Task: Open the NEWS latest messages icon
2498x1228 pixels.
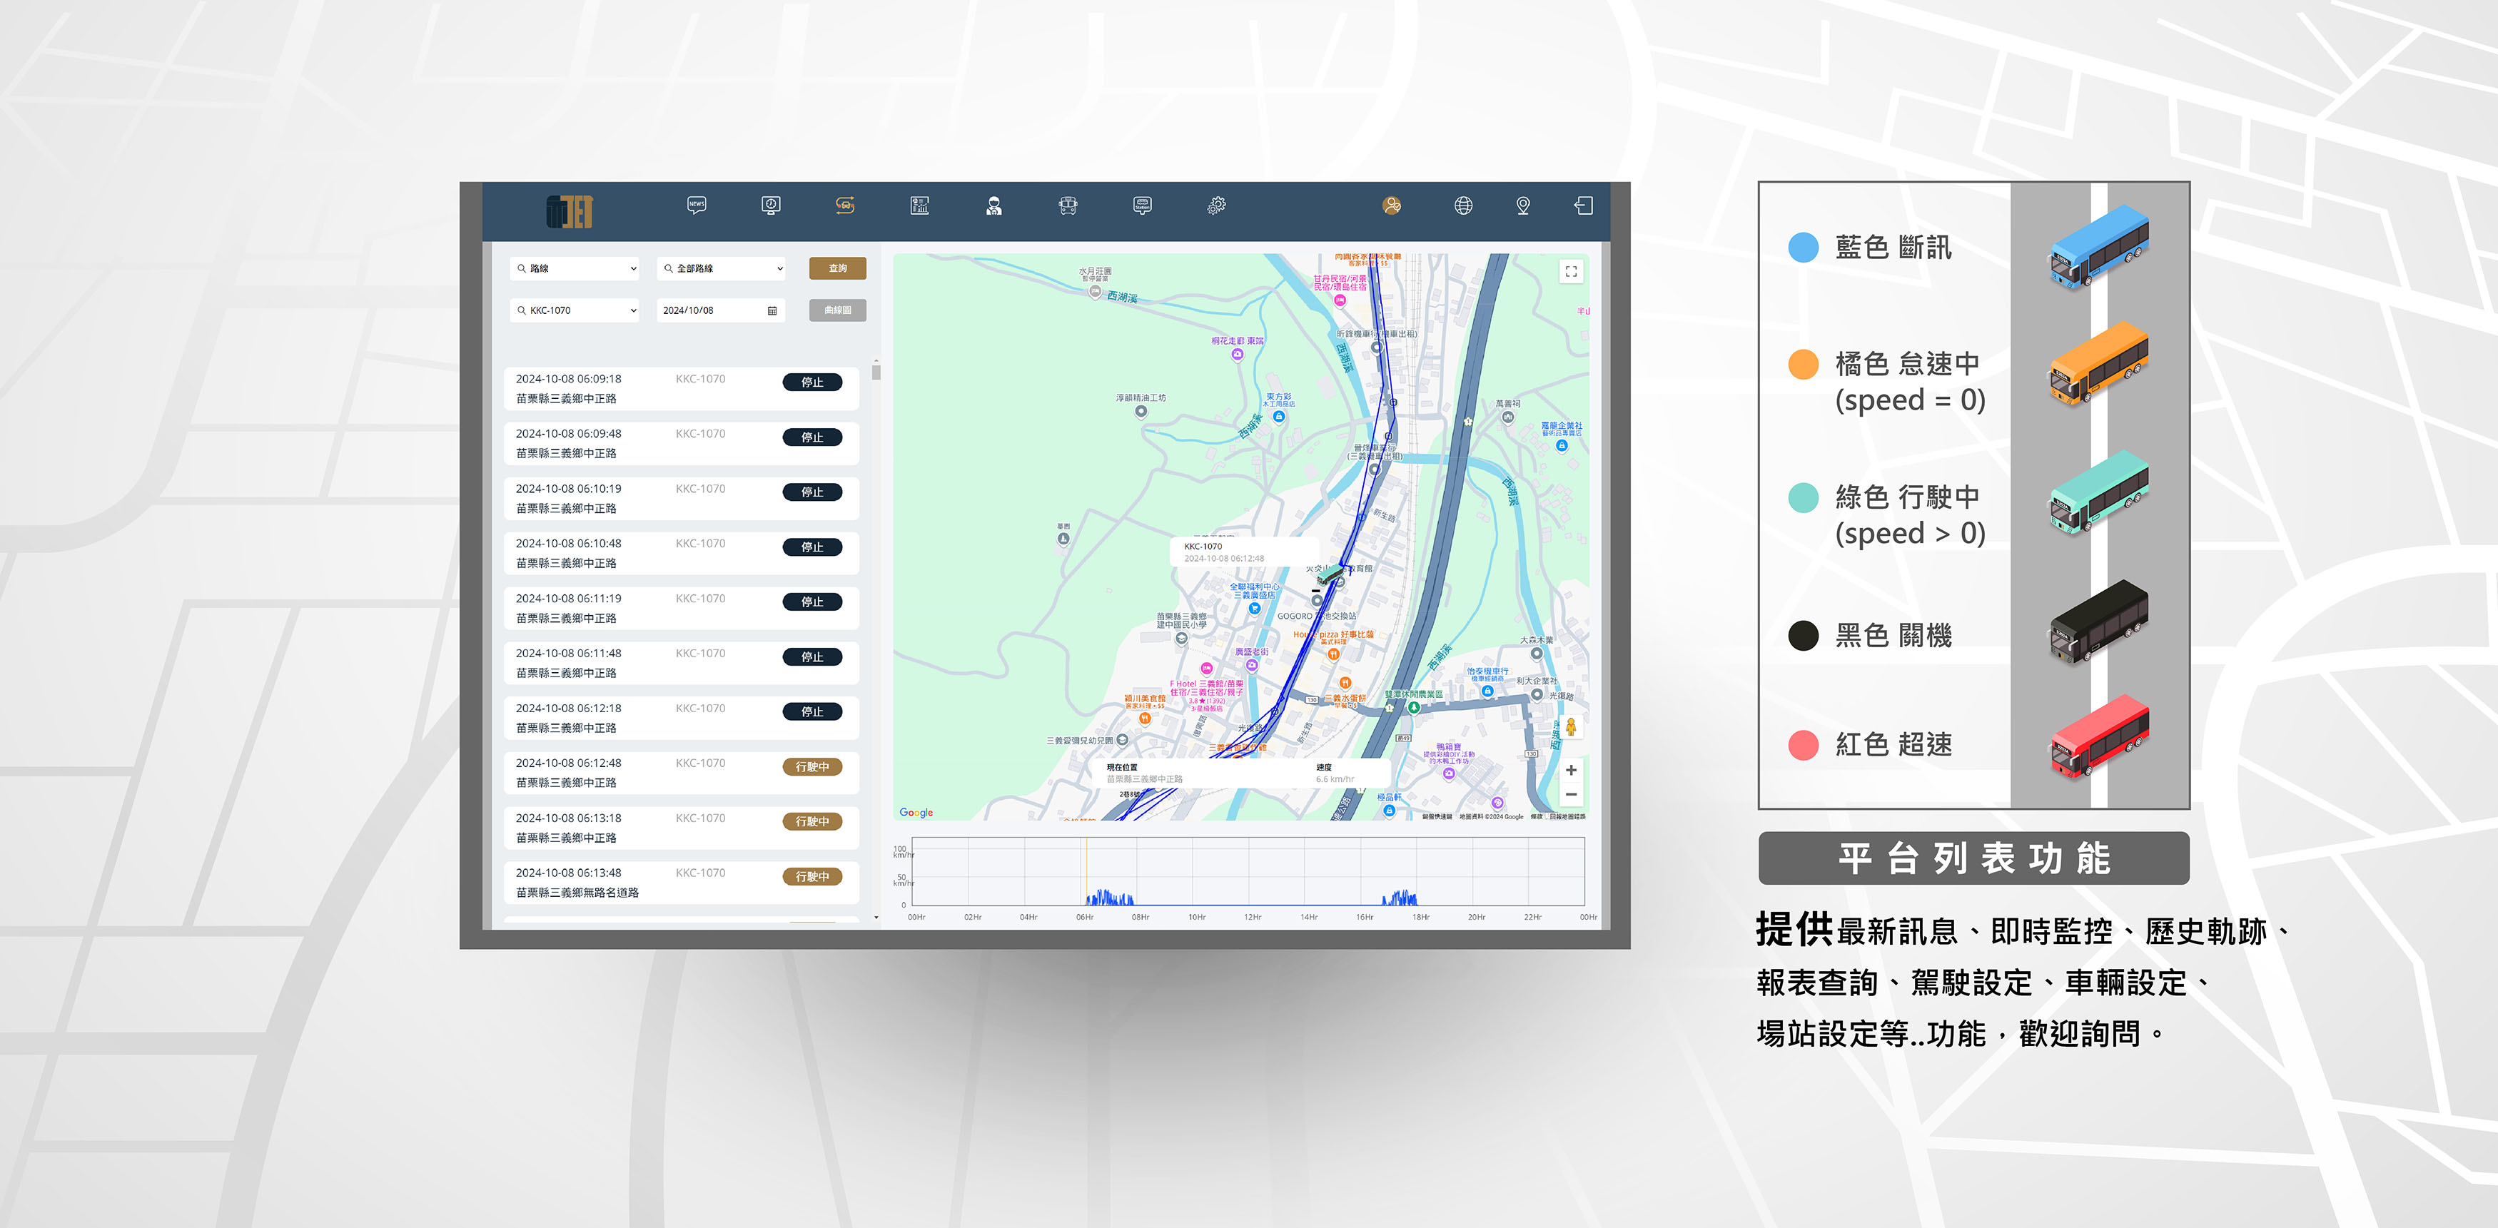Action: (697, 205)
